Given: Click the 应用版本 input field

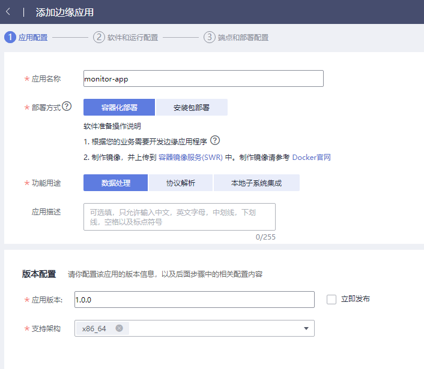Looking at the screenshot, I should tap(194, 299).
